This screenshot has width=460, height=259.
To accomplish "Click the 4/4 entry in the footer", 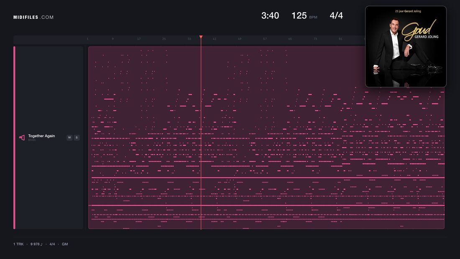I will click(x=52, y=244).
